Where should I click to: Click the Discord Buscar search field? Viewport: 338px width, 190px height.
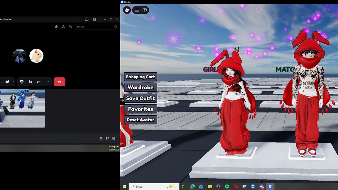coord(96,26)
